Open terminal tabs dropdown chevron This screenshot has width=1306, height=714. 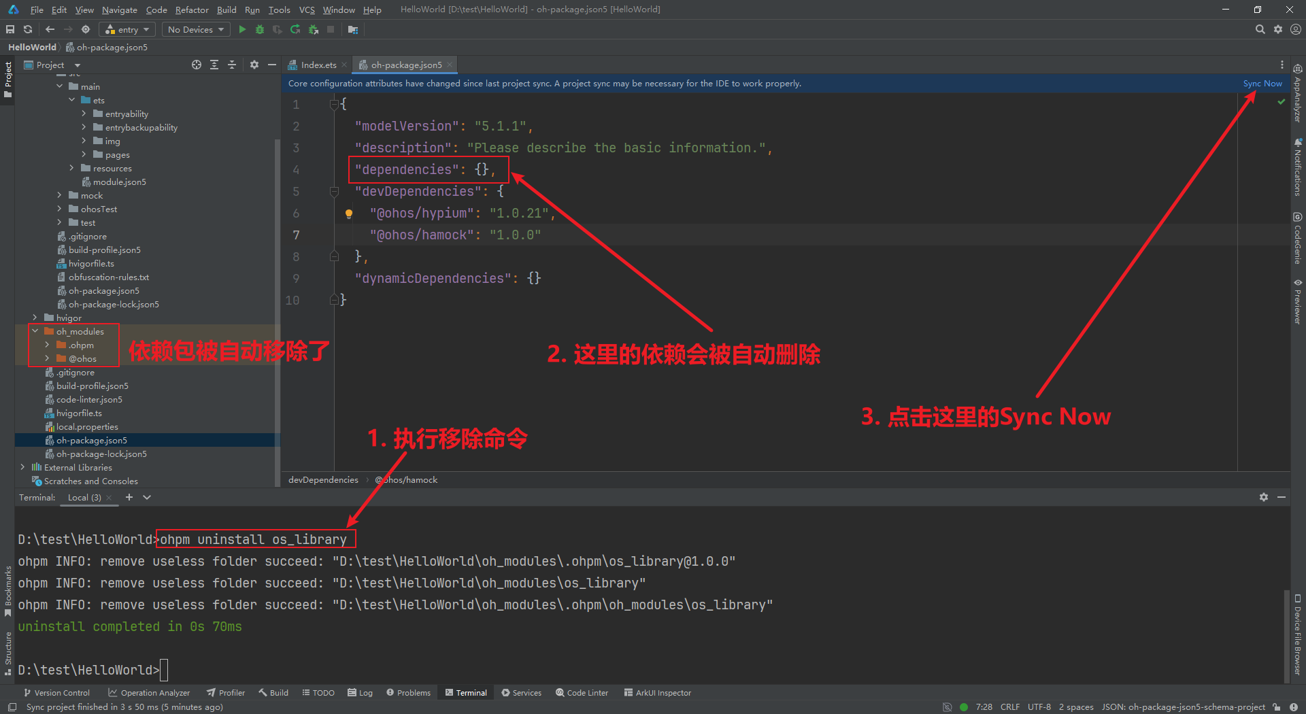[147, 497]
